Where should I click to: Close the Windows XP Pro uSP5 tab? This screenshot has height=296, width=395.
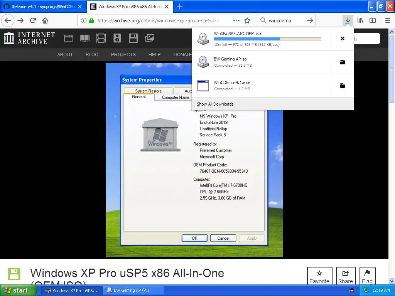point(167,7)
